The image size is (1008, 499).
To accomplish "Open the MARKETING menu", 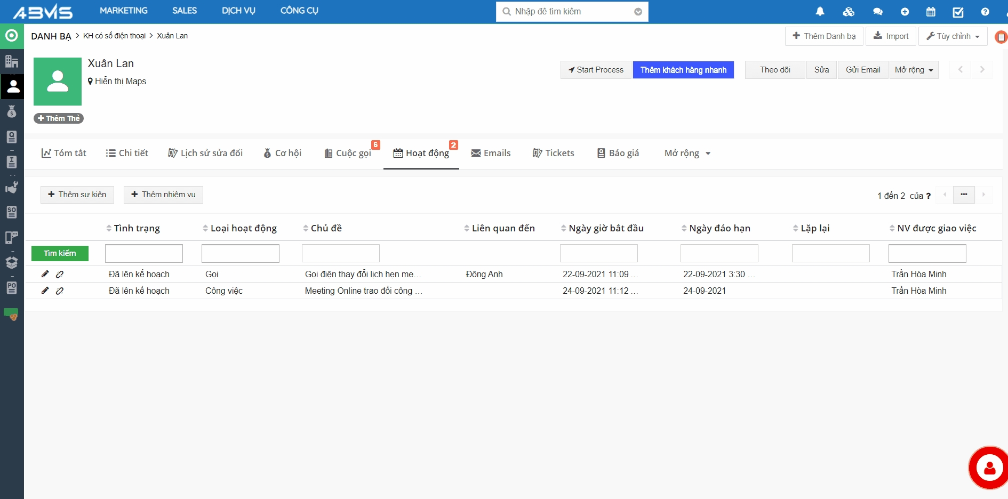I will pyautogui.click(x=123, y=11).
